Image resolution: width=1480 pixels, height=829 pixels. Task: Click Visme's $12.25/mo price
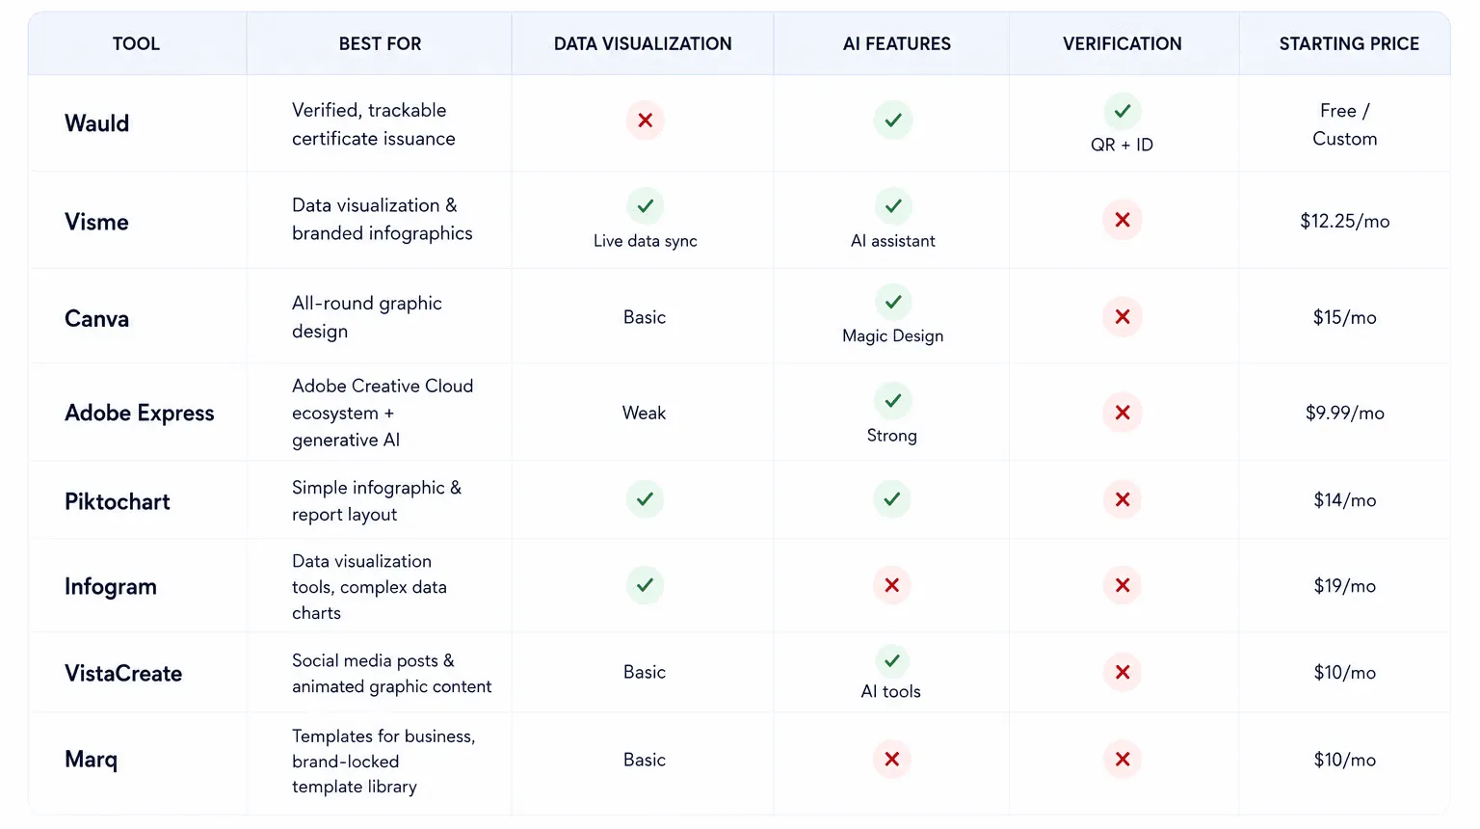click(1344, 221)
